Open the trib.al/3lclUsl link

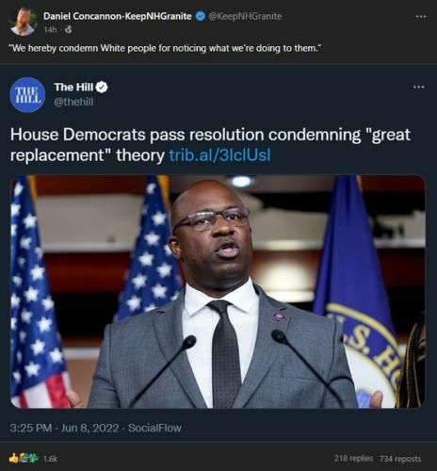point(219,155)
